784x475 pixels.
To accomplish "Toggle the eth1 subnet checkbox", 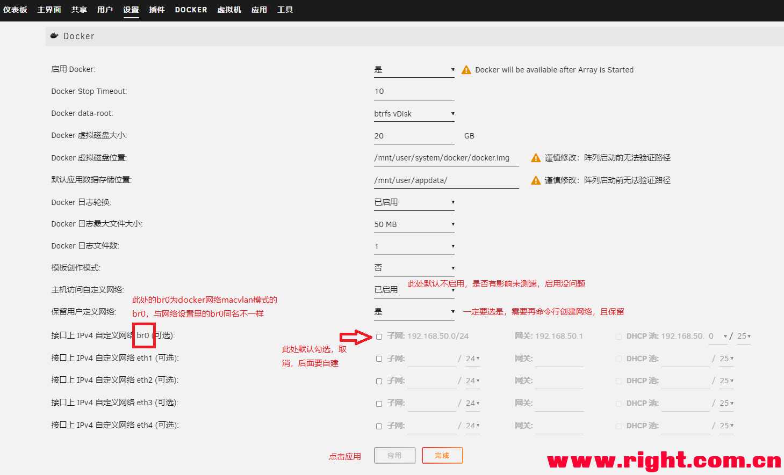I will point(379,359).
